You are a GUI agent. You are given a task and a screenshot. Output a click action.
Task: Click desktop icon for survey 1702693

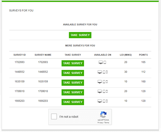pyautogui.click(x=101, y=62)
